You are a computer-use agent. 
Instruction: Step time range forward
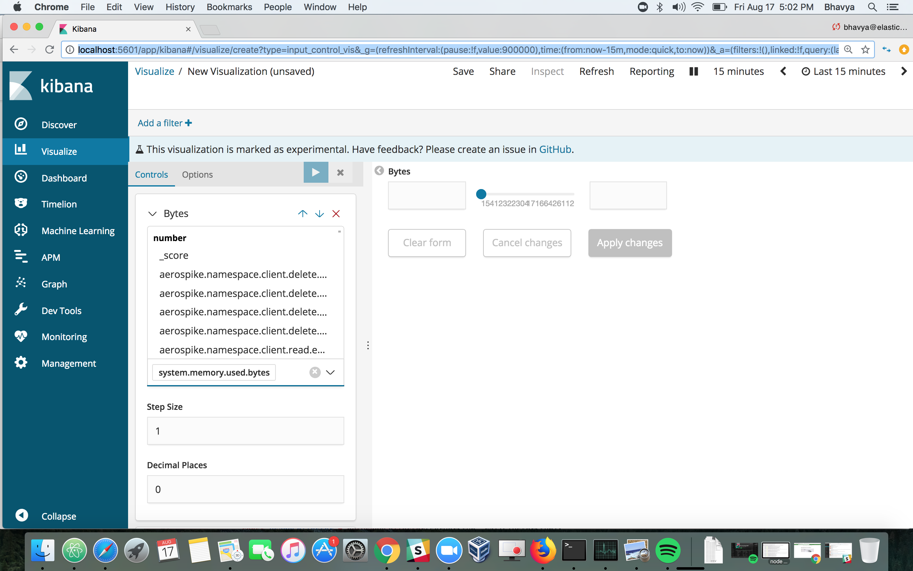(903, 71)
